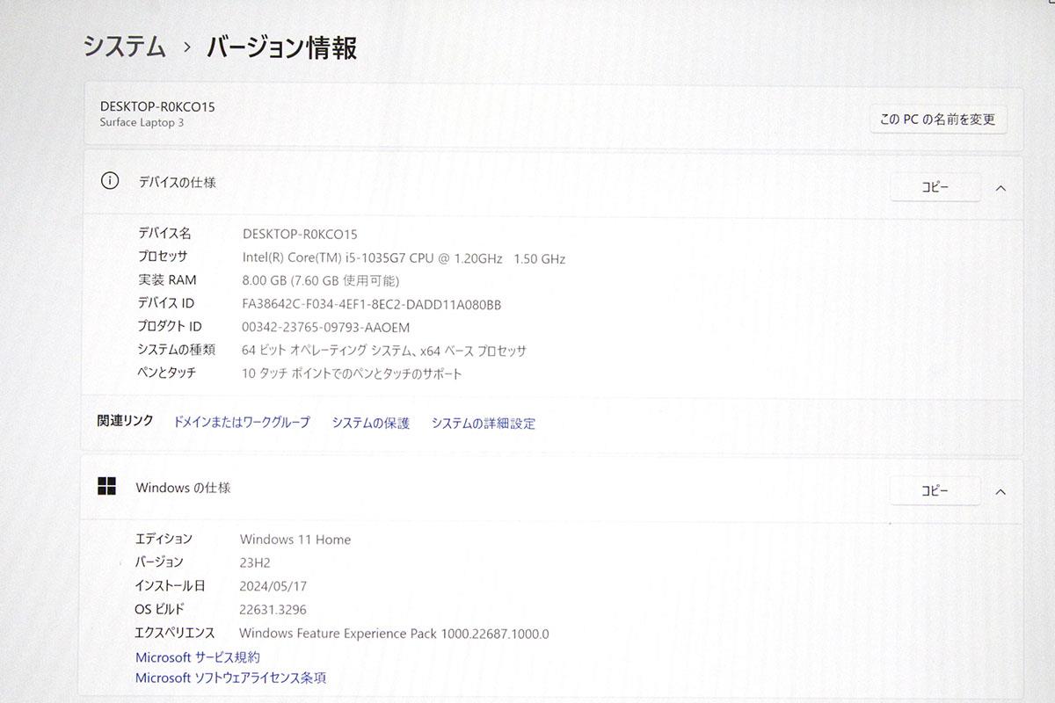The image size is (1055, 703).
Task: Click the ペンとタッチ label
Action: pyautogui.click(x=167, y=372)
